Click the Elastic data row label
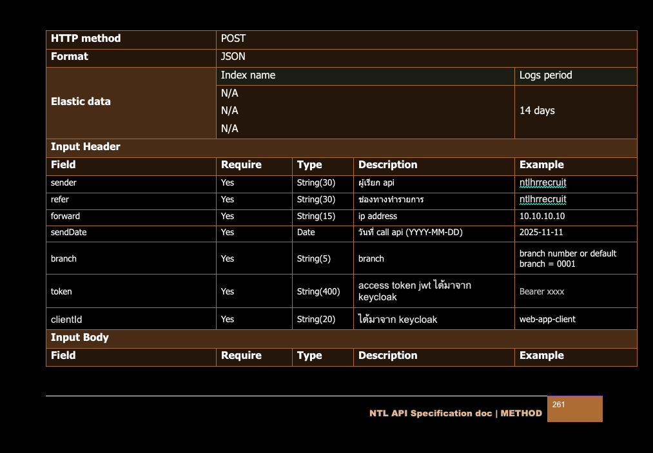This screenshot has height=453, width=653. point(81,102)
